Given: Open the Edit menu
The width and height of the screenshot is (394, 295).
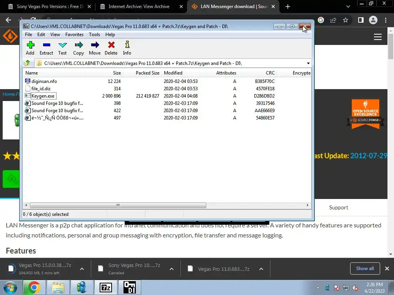Looking at the screenshot, I should click(x=41, y=34).
